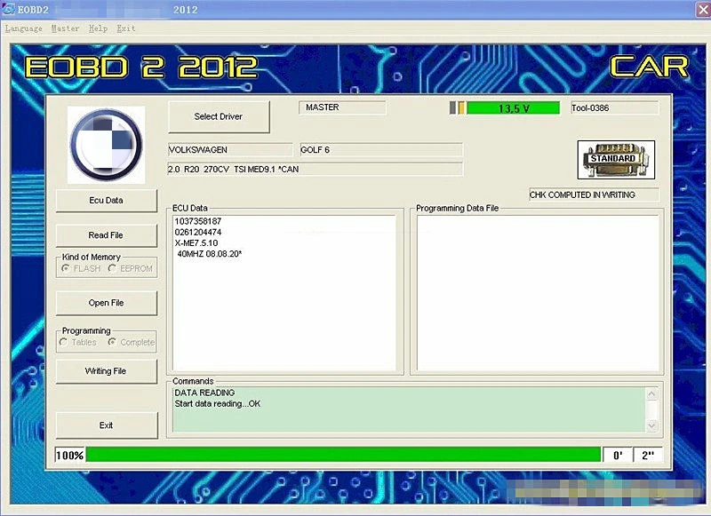Click the 100% green progress bar
This screenshot has height=516, width=711.
343,455
